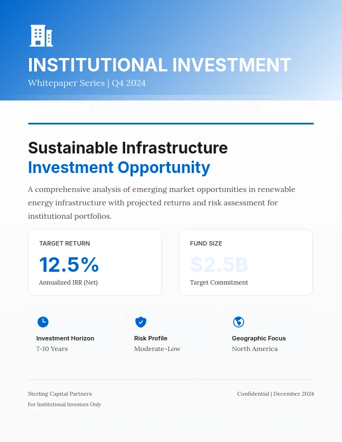Viewport: 342px width, 442px height.
Task: Click the Confidential December 2024 footer text
Action: coord(275,393)
